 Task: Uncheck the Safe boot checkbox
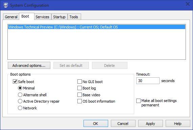coord(15,81)
